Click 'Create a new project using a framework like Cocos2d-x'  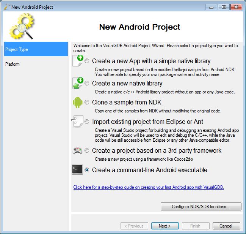tap(144, 159)
